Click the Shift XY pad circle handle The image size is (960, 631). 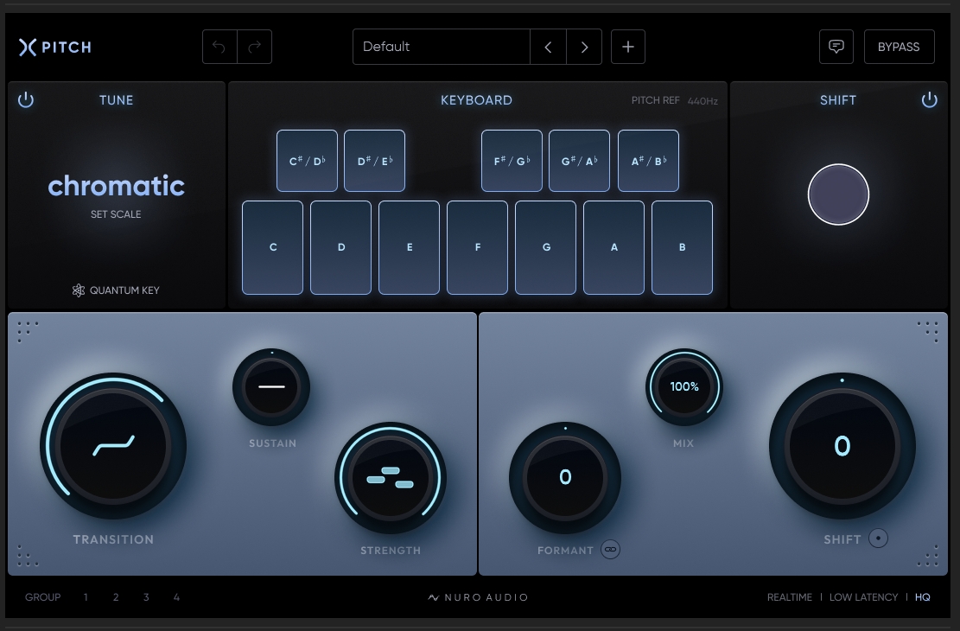pyautogui.click(x=838, y=194)
